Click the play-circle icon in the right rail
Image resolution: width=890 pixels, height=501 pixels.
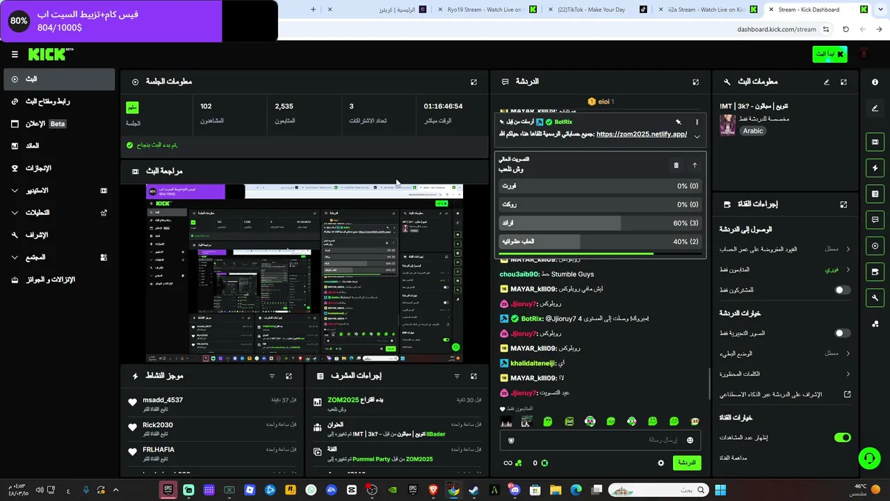(875, 246)
